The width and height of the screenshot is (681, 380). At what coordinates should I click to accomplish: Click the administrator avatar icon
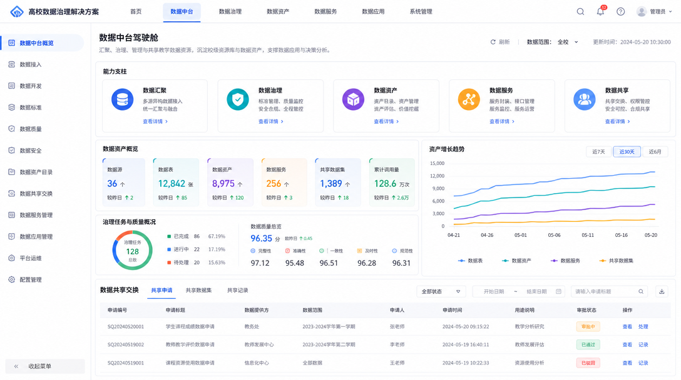pos(642,12)
